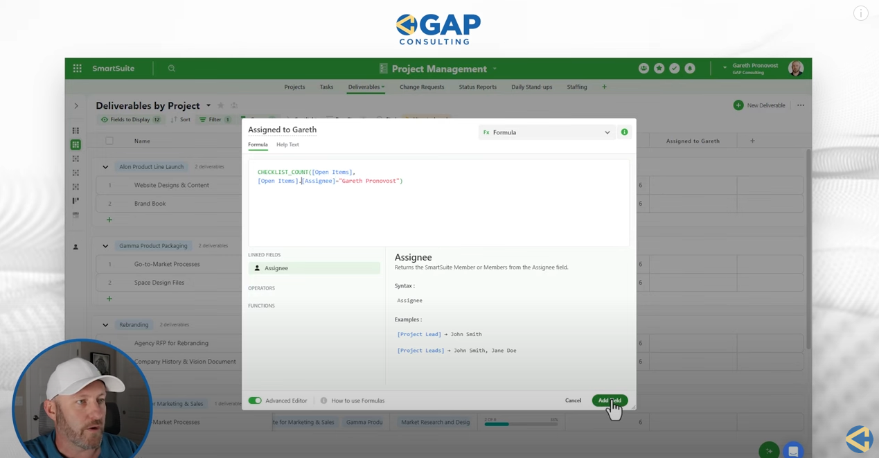The width and height of the screenshot is (879, 458).
Task: Click the search magnifier in header
Action: pyautogui.click(x=172, y=69)
